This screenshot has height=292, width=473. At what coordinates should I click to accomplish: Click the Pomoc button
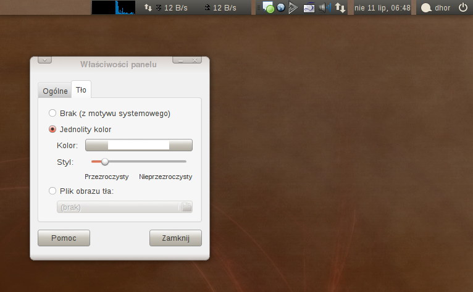point(64,238)
